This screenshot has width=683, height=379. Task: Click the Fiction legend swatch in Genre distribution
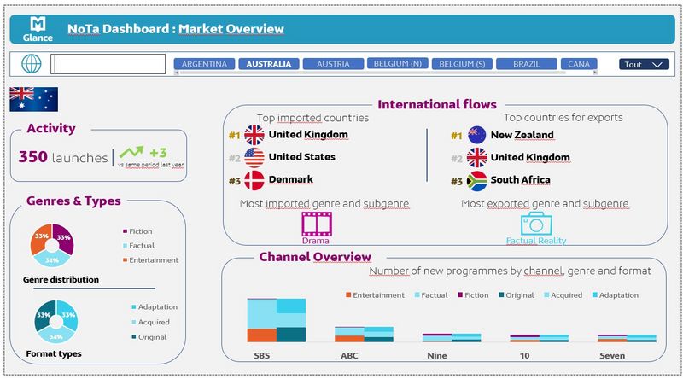[125, 231]
